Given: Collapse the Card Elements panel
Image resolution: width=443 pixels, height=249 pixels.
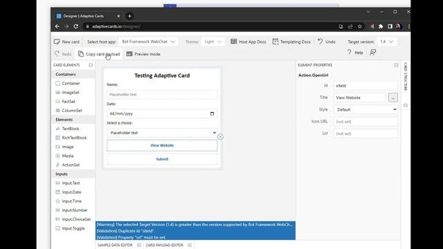Looking at the screenshot, I should pos(91,65).
